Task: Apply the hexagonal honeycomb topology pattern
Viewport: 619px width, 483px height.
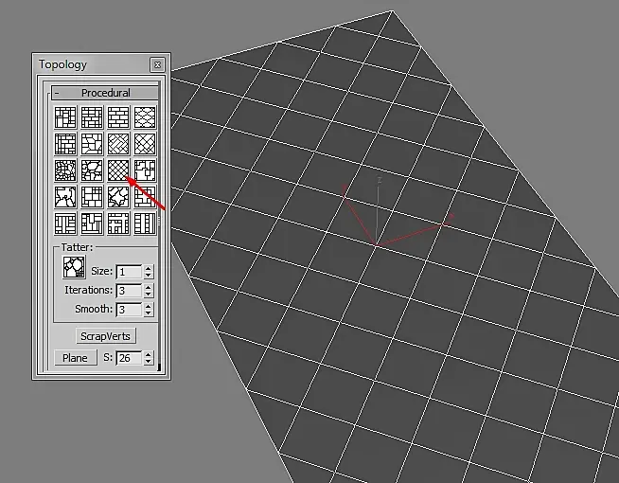Action: [x=145, y=116]
